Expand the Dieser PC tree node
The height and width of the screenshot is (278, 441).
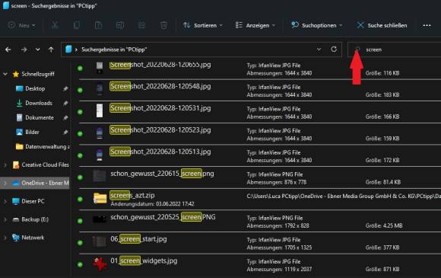5,201
